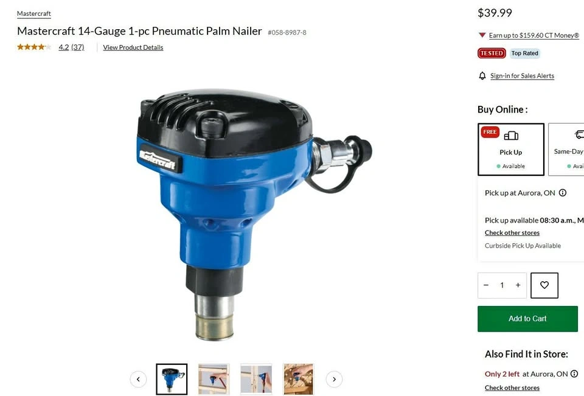This screenshot has width=584, height=396.
Task: Click Sign-in for Sales Alerts
Action: click(x=522, y=76)
